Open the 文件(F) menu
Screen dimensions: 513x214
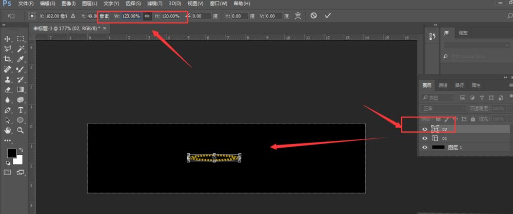pyautogui.click(x=26, y=4)
